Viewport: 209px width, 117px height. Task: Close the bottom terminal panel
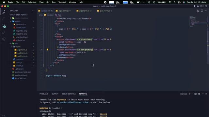206,94
